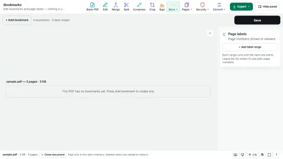Click the presentation screen icon in status bar
Screen dimensions: 283x159
pos(243,155)
